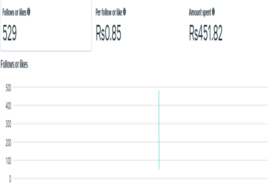Click the info icon beside Follows or likes
This screenshot has height=183, width=274.
(x=29, y=12)
